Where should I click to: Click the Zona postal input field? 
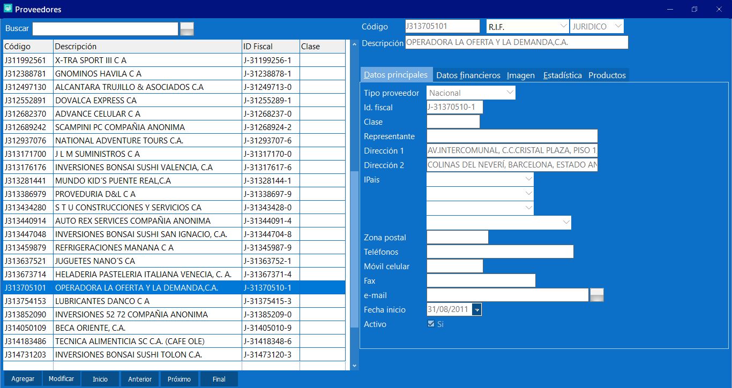click(x=458, y=237)
